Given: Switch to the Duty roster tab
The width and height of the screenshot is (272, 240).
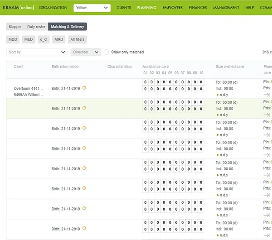Looking at the screenshot, I should [37, 27].
